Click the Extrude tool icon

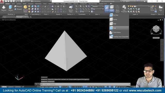pyautogui.click(x=11, y=7)
